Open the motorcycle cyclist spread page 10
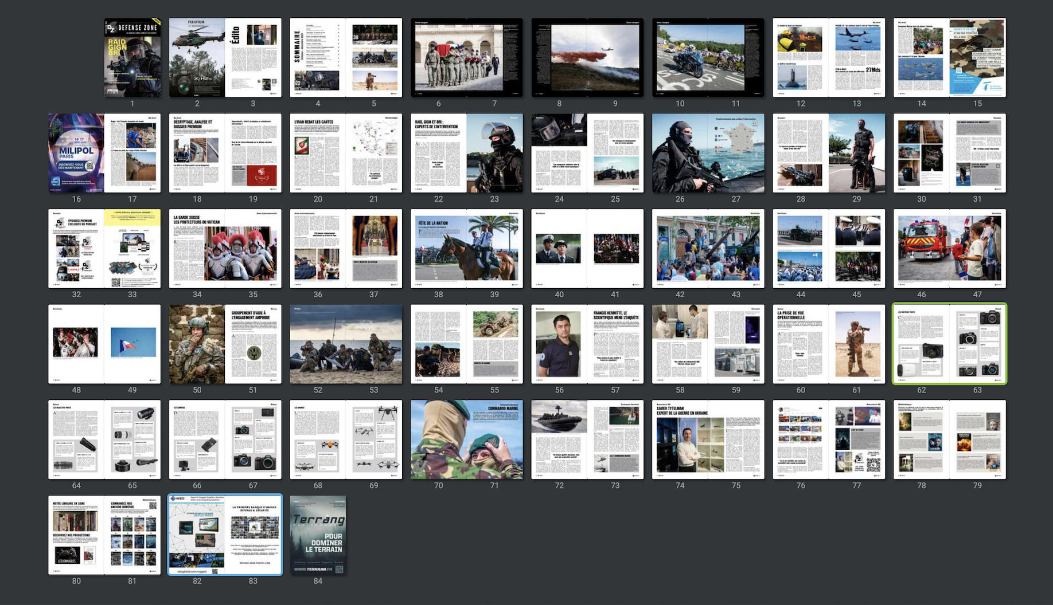The height and width of the screenshot is (605, 1053). (680, 58)
